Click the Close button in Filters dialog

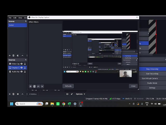(x=133, y=86)
